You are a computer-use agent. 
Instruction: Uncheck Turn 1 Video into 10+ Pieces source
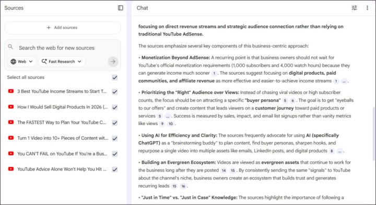[115, 138]
